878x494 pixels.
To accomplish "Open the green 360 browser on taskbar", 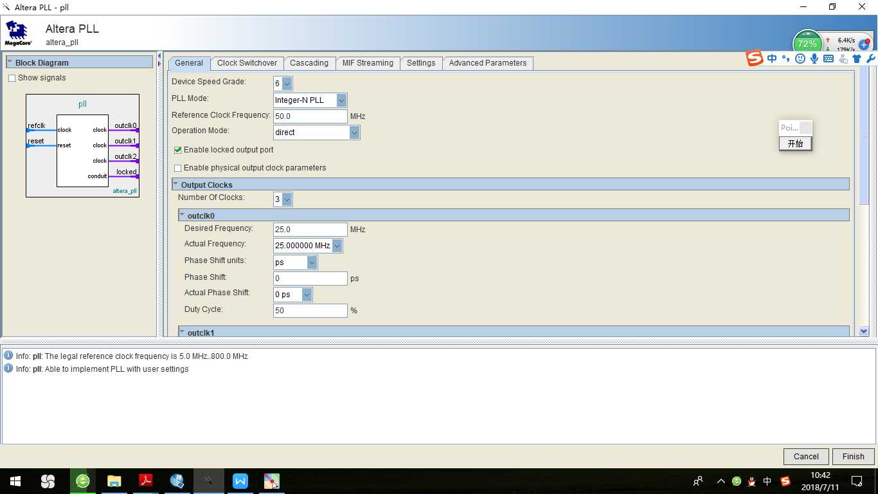I will [x=82, y=481].
